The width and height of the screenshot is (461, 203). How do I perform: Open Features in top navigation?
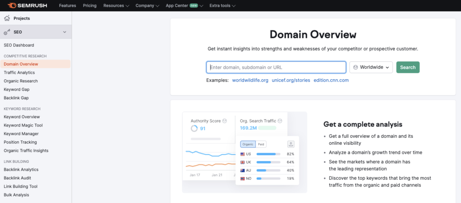coord(67,5)
